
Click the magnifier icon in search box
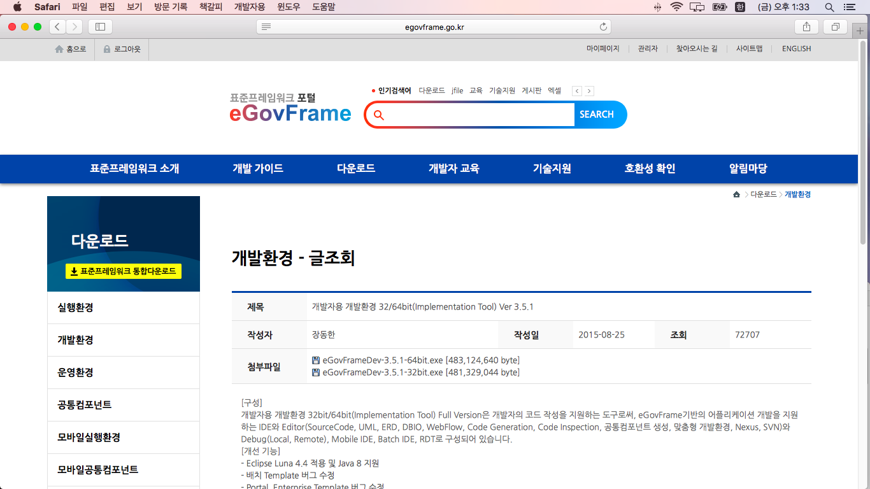point(379,115)
